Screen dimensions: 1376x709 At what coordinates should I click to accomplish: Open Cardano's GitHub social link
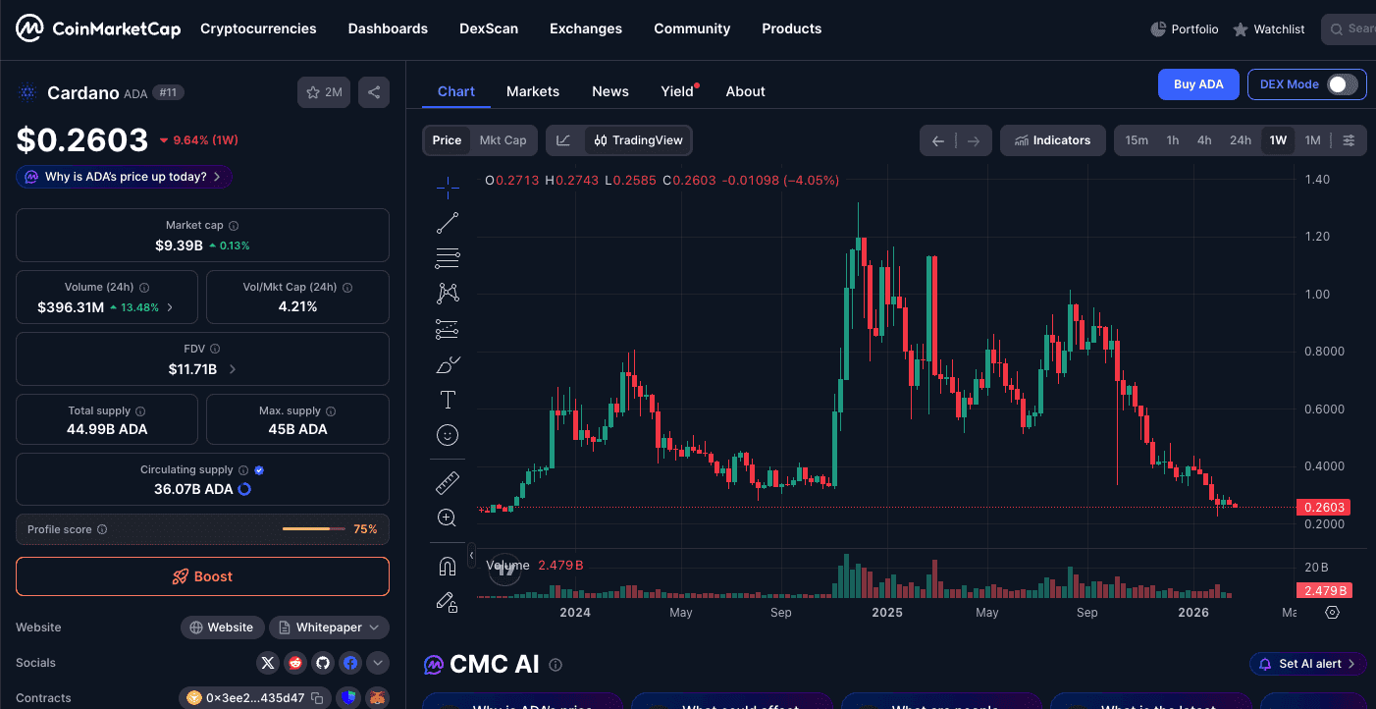323,663
